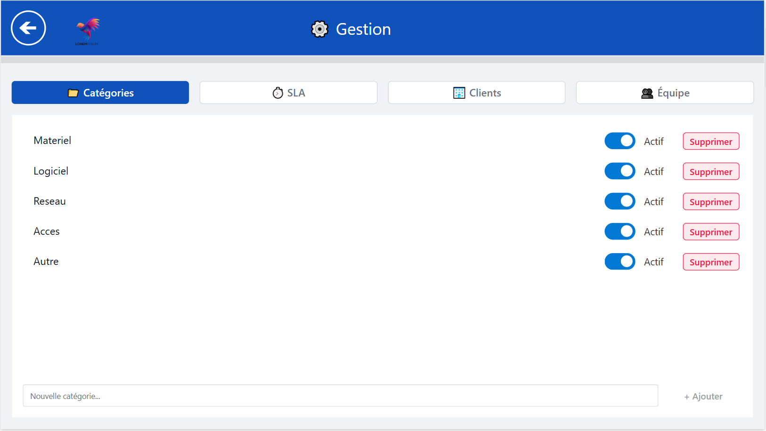Toggle the Autre category active switch
Screen dimensions: 766x431
(619, 262)
